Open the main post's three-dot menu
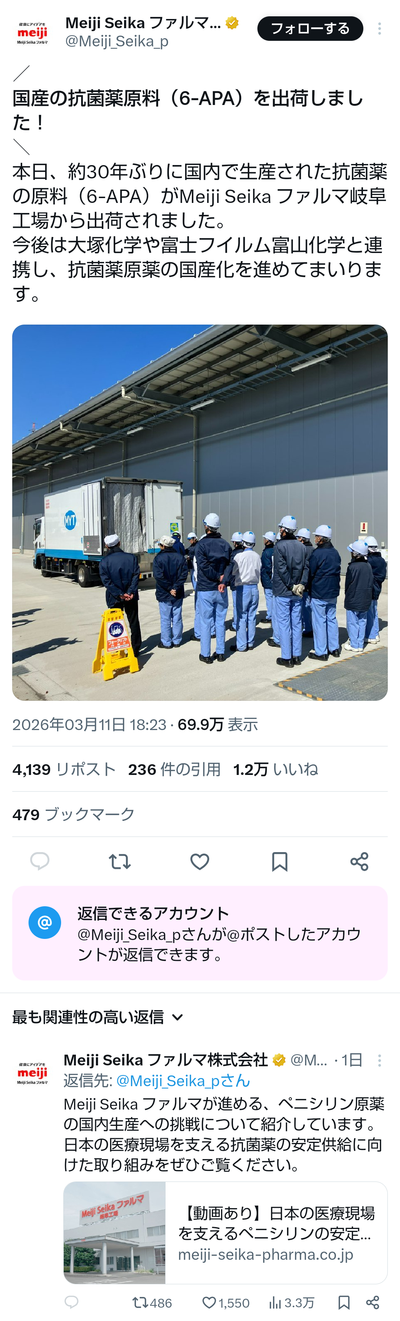The width and height of the screenshot is (400, 1321). tap(379, 29)
